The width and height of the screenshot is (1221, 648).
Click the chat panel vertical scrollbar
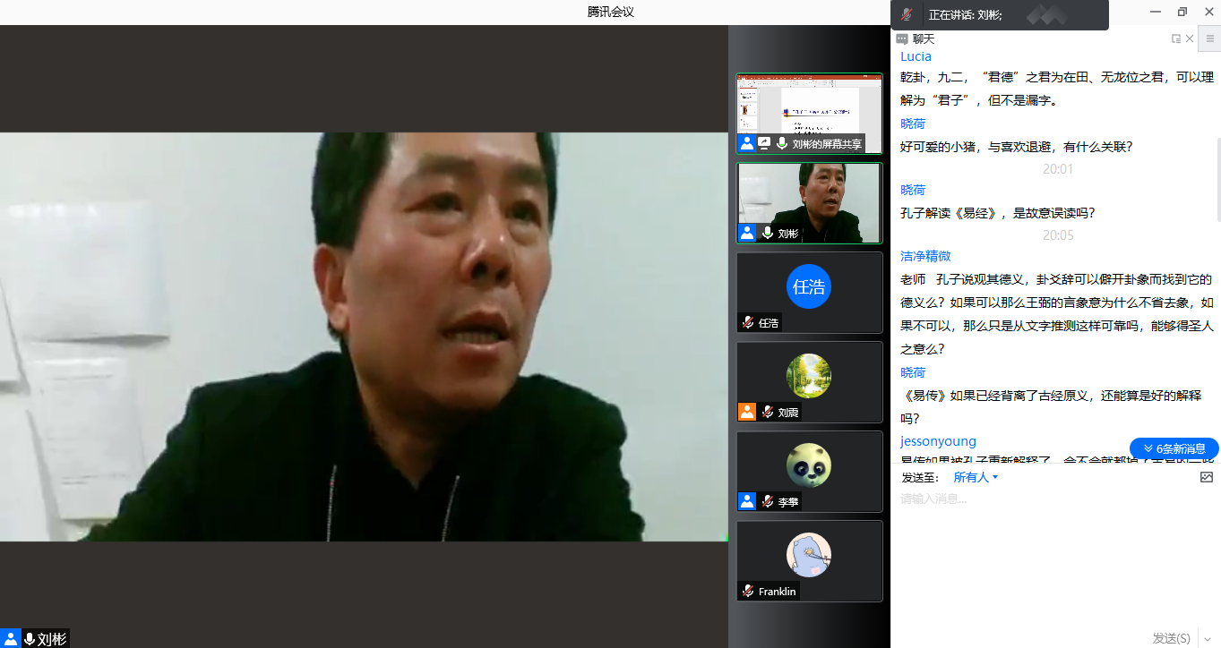(x=1218, y=179)
